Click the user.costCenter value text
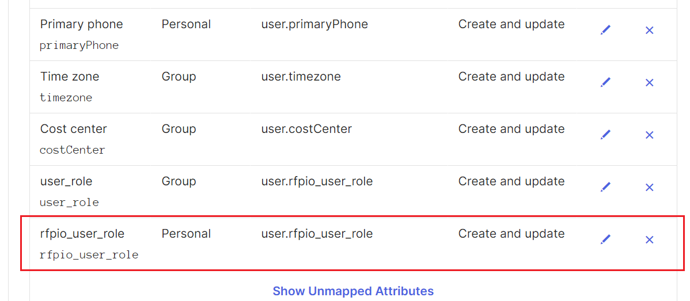 (306, 129)
